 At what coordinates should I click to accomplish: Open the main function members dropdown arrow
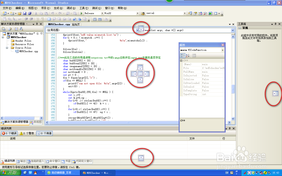point(233,30)
